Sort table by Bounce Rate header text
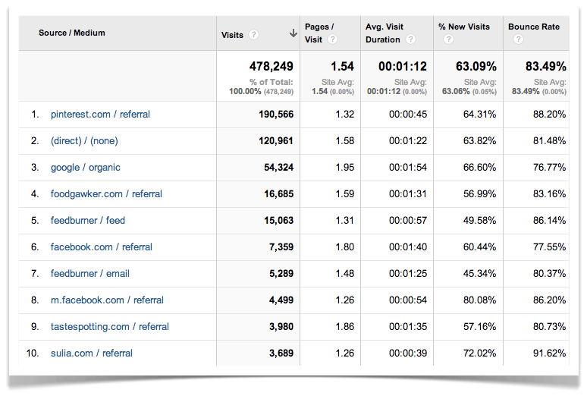Viewport: 587px width, 399px height. pos(534,27)
